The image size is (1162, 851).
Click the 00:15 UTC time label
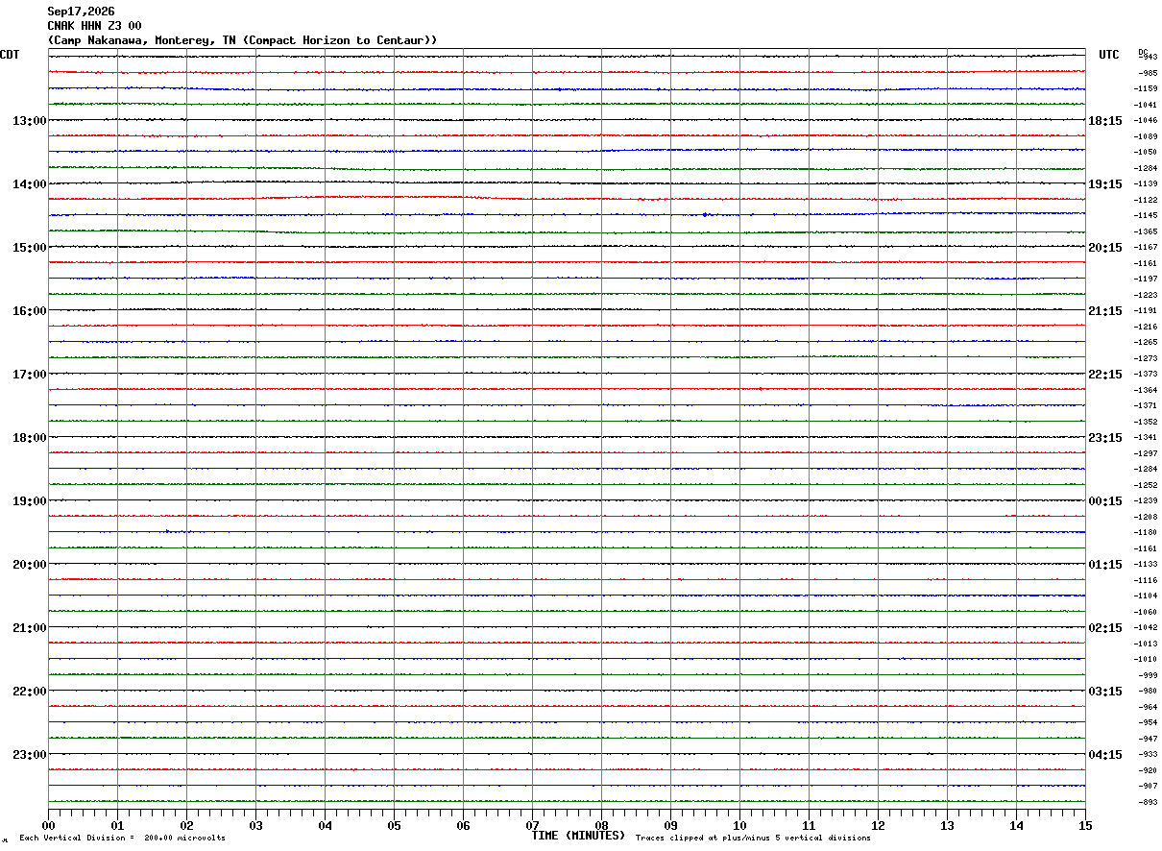click(1106, 501)
